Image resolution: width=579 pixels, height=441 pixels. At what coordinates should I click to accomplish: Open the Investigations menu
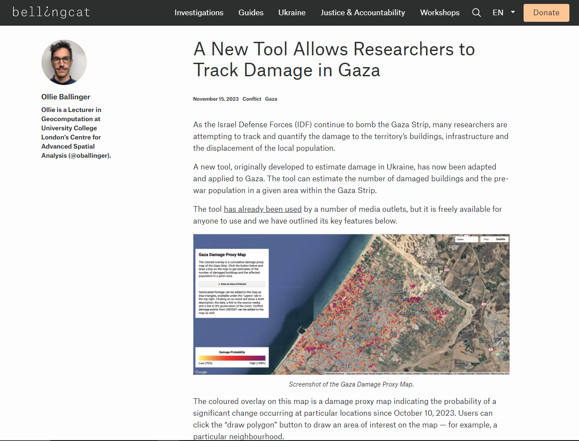pyautogui.click(x=199, y=13)
